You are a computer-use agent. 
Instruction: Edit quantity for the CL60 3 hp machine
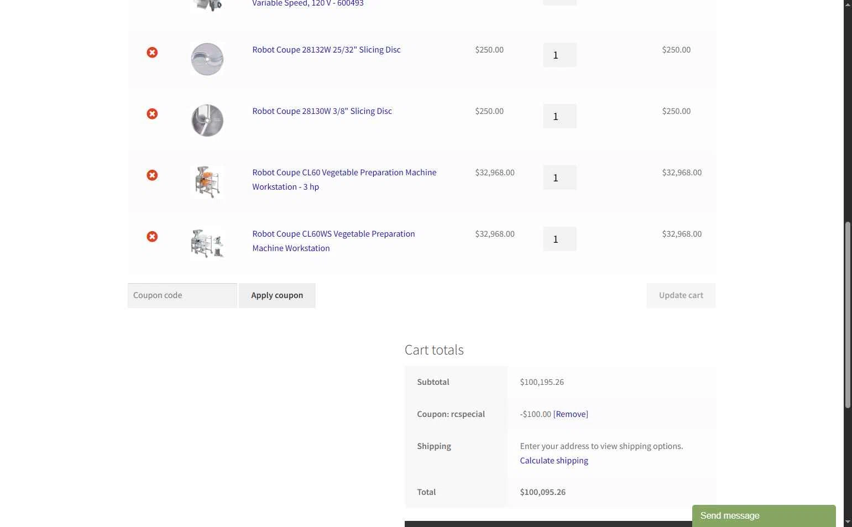[560, 178]
